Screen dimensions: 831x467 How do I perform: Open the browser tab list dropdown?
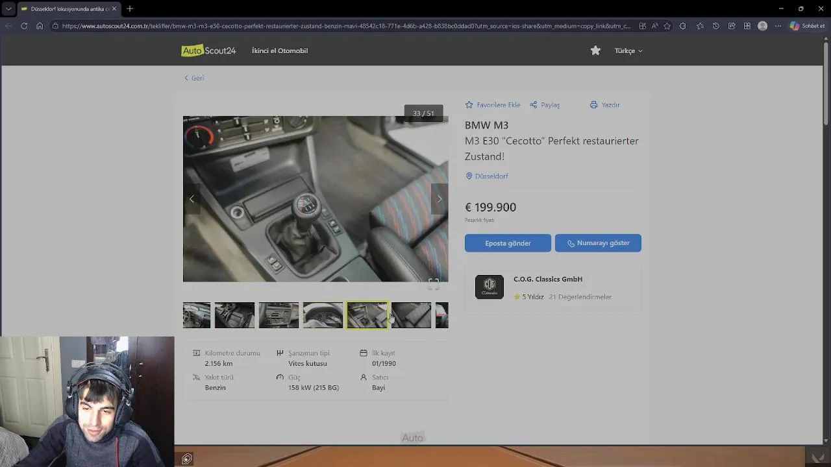(x=8, y=9)
